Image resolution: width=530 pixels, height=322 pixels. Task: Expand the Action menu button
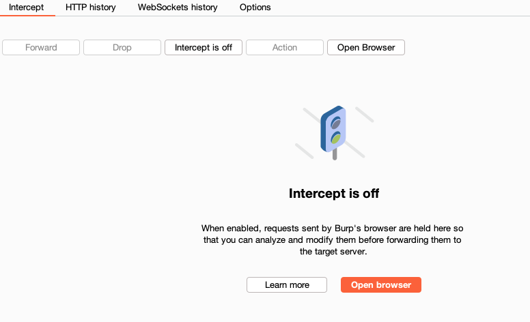coord(285,48)
